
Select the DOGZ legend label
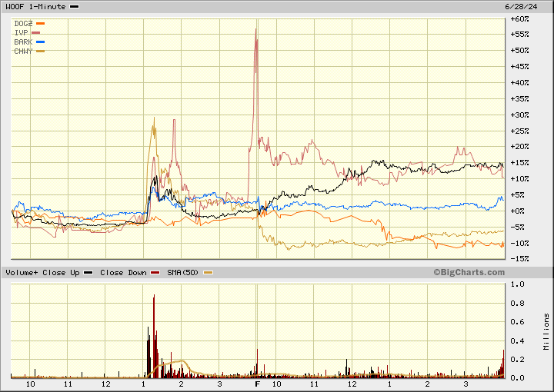point(23,24)
